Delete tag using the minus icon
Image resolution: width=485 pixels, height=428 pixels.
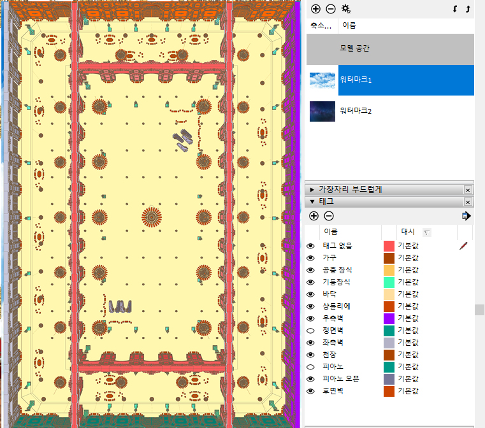(329, 217)
